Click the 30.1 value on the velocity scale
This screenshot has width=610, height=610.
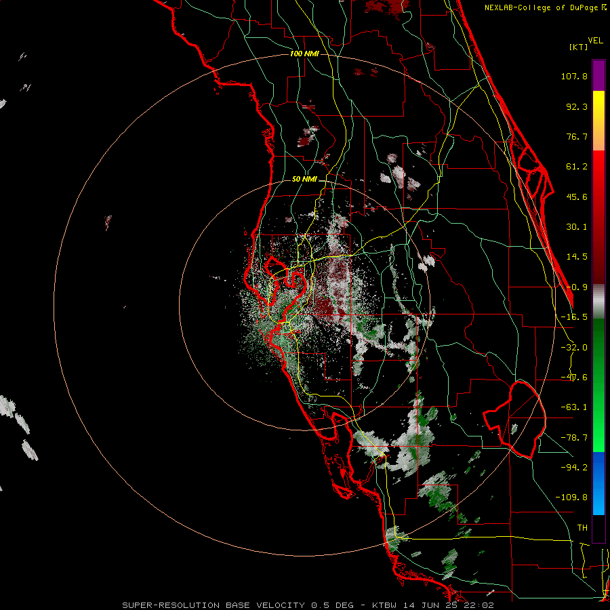tap(577, 227)
